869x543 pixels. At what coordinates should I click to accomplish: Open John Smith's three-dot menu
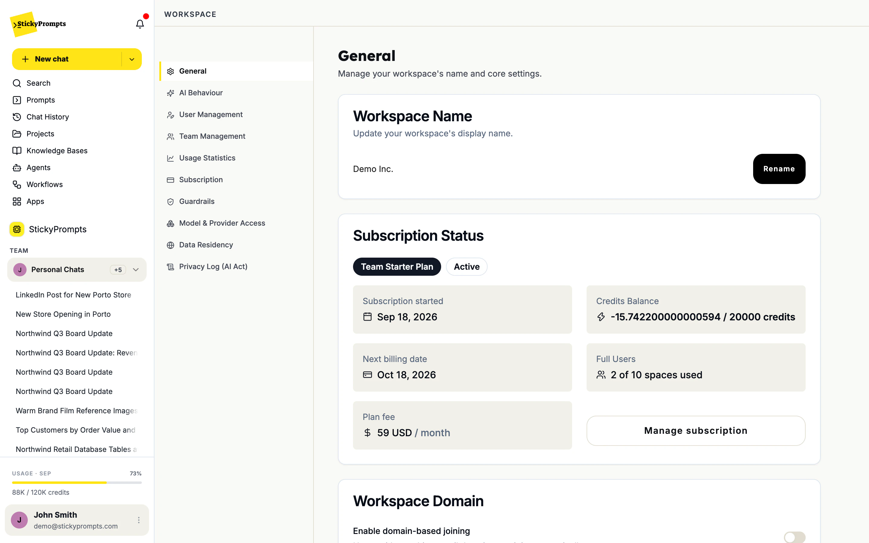point(138,520)
